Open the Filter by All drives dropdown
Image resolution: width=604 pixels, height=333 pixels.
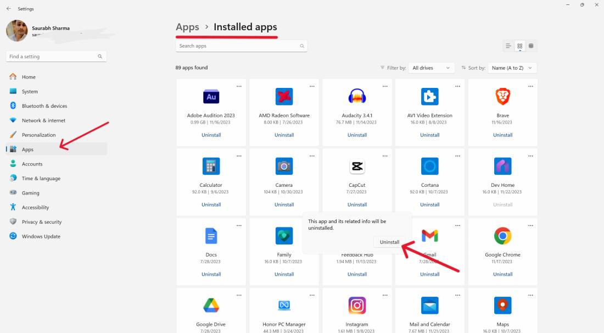pyautogui.click(x=431, y=68)
